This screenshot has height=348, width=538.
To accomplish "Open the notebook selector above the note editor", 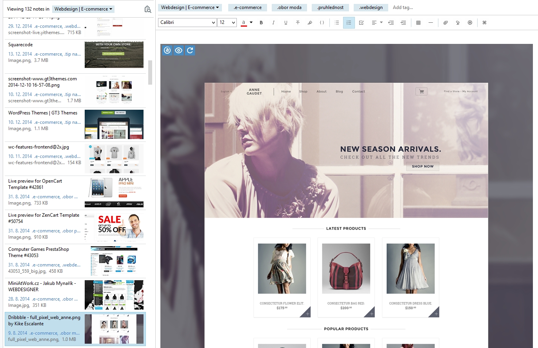I will pos(190,7).
